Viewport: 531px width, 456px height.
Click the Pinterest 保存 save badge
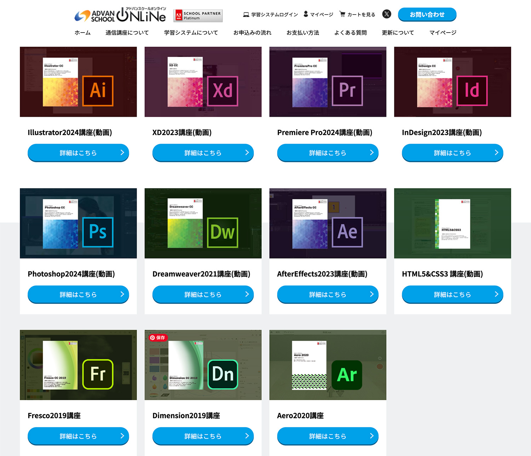tap(158, 338)
